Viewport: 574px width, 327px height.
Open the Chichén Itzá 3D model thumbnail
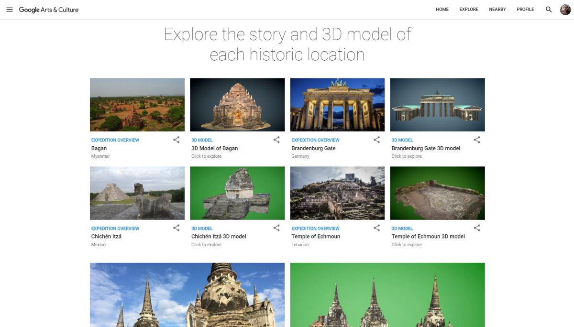click(x=237, y=193)
